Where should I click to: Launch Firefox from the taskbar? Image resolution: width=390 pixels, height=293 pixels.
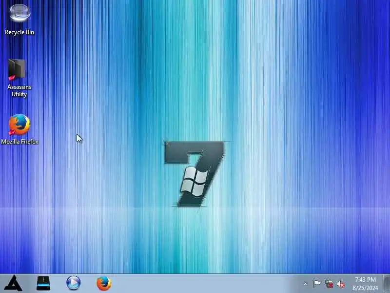104,283
